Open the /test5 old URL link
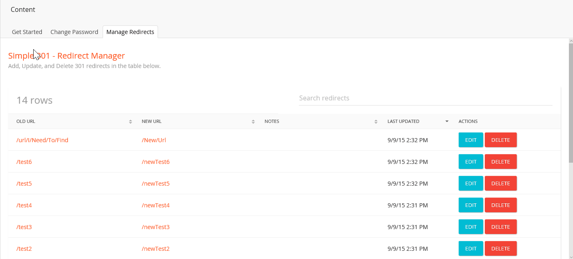573x259 pixels. tap(24, 184)
